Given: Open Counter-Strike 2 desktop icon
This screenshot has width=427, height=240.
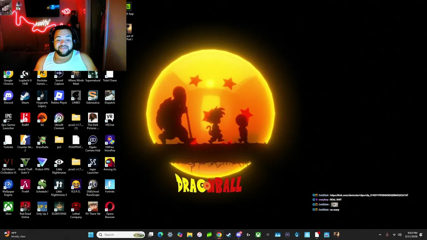Looking at the screenshot, I should (x=25, y=144).
